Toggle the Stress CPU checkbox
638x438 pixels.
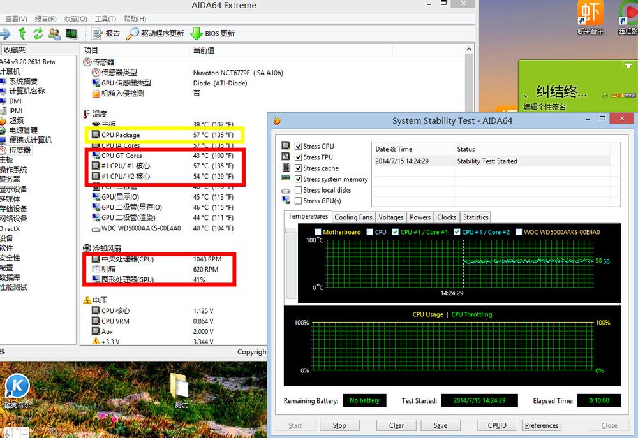(298, 146)
